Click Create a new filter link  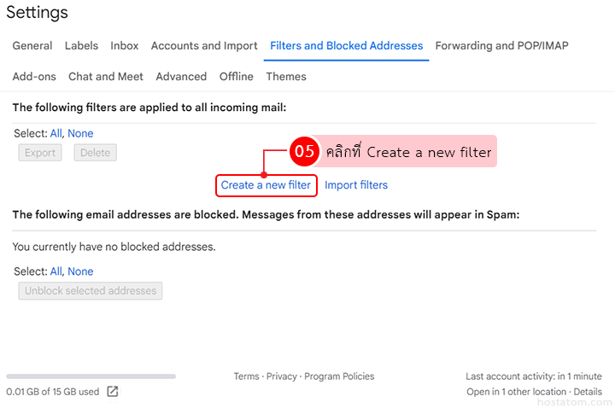pos(266,185)
